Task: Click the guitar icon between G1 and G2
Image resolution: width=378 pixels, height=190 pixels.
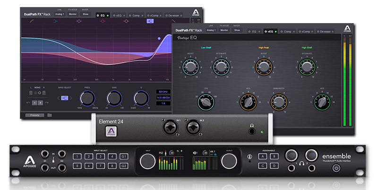Action: point(53,159)
